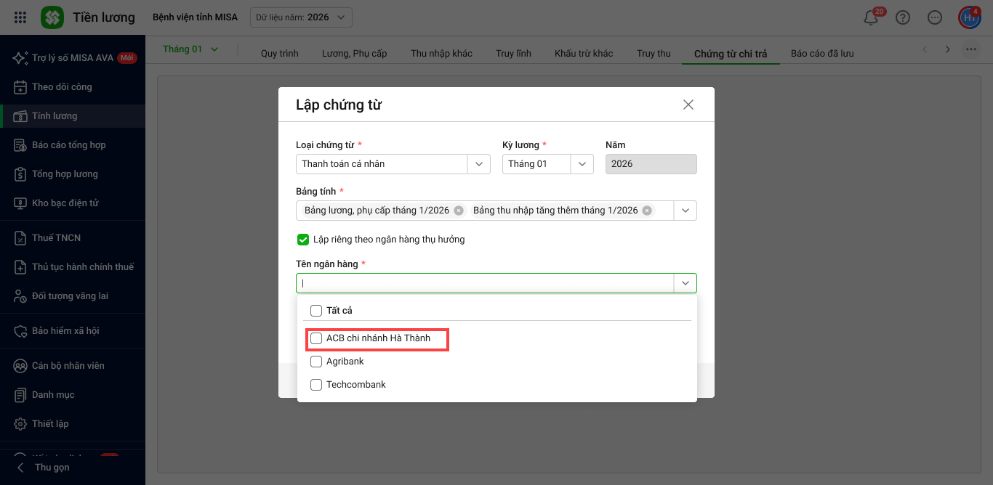993x485 pixels.
Task: Open the user avatar menu
Action: point(969,17)
